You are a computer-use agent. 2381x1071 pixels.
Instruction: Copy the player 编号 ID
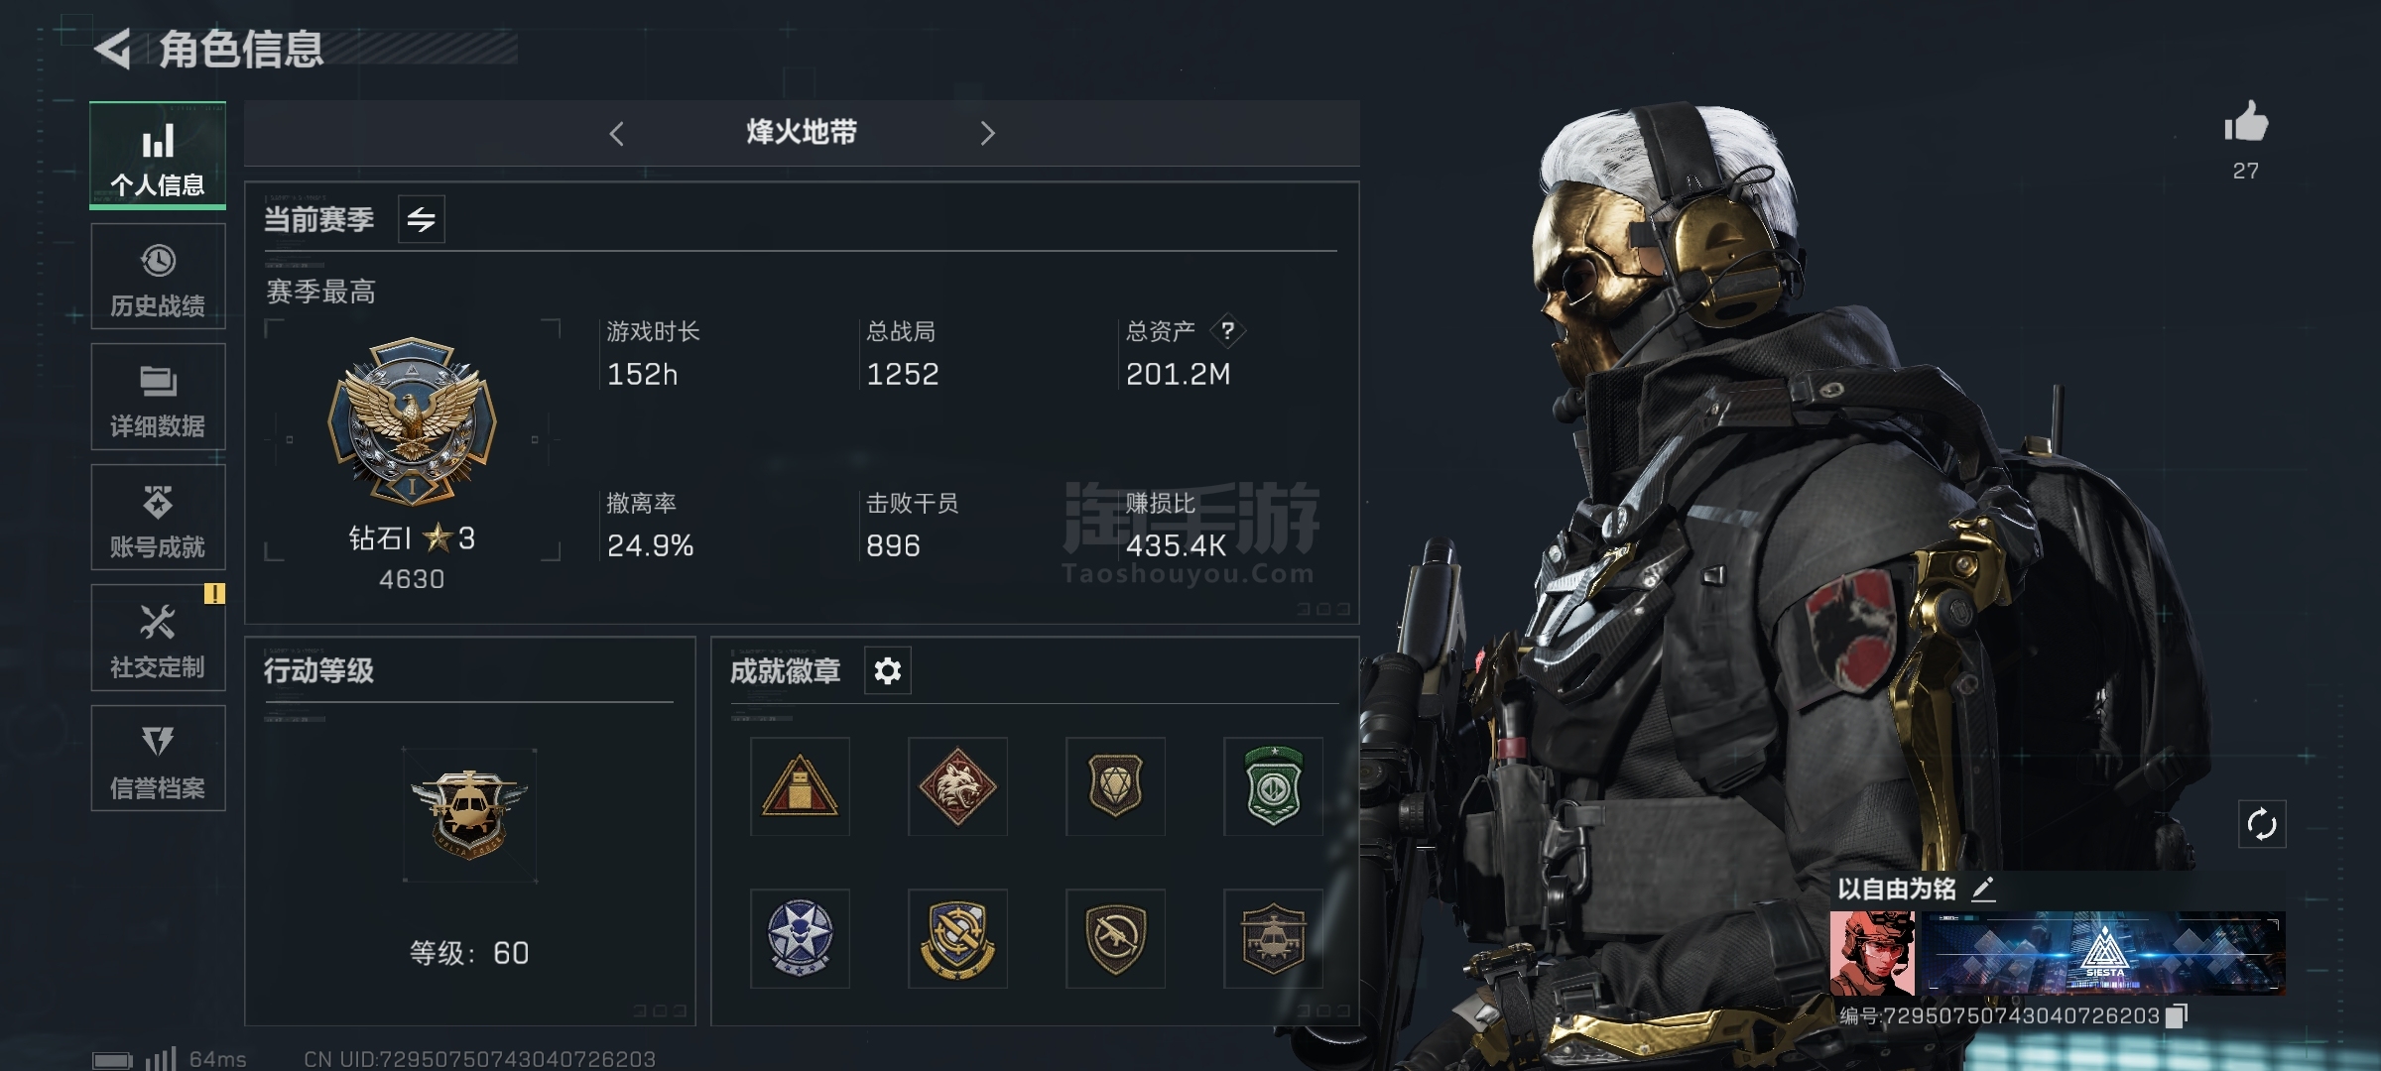coord(2177,1015)
